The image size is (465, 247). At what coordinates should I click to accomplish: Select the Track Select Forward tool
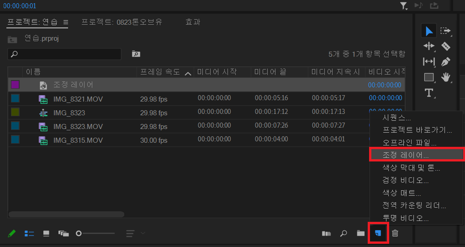445,31
